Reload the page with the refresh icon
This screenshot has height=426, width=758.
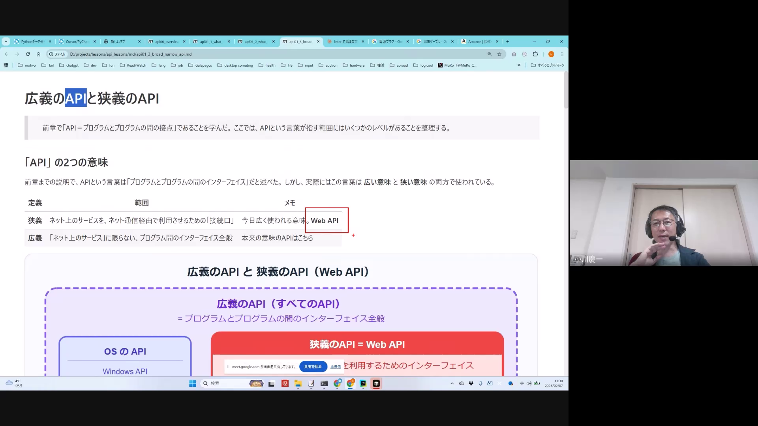tap(28, 54)
